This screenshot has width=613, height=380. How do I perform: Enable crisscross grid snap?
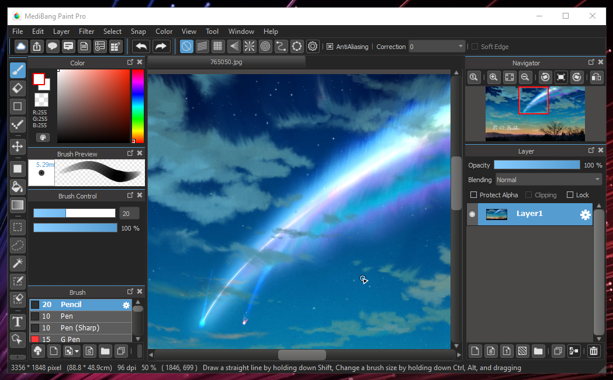[x=218, y=47]
